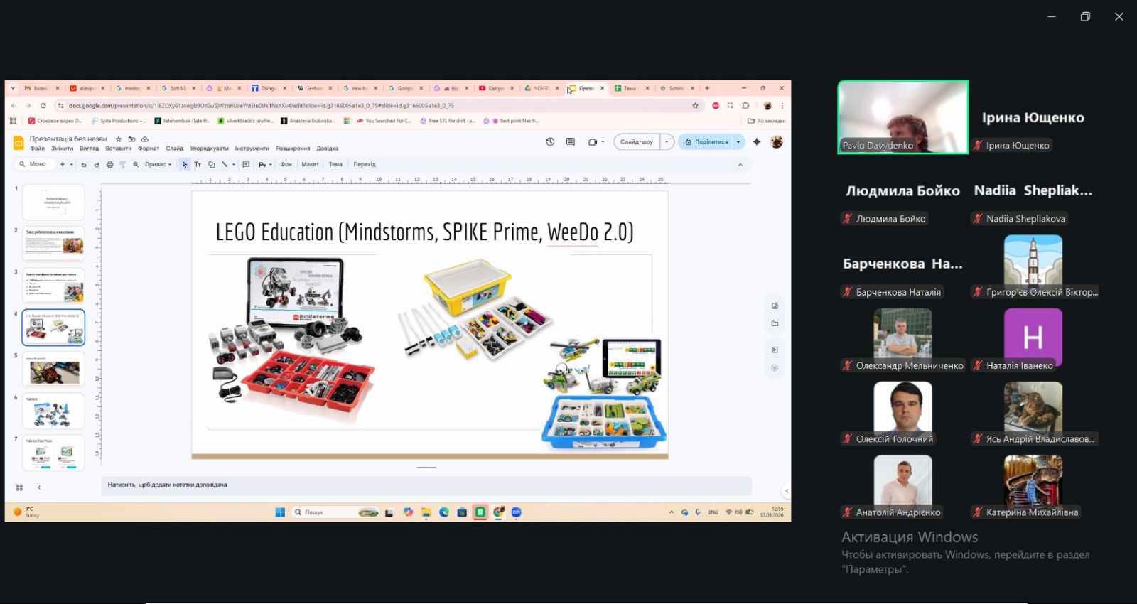The image size is (1137, 604).
Task: Open the Припас zoom dropdown
Action: pyautogui.click(x=158, y=164)
